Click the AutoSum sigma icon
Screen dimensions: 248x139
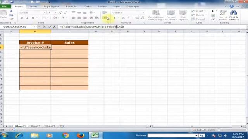(x=213, y=11)
